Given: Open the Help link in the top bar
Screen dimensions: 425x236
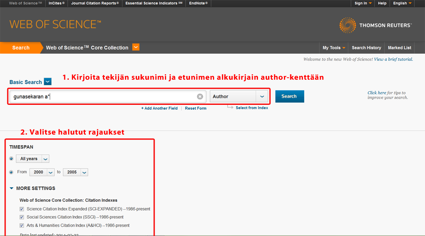Looking at the screenshot, I should (x=382, y=3).
